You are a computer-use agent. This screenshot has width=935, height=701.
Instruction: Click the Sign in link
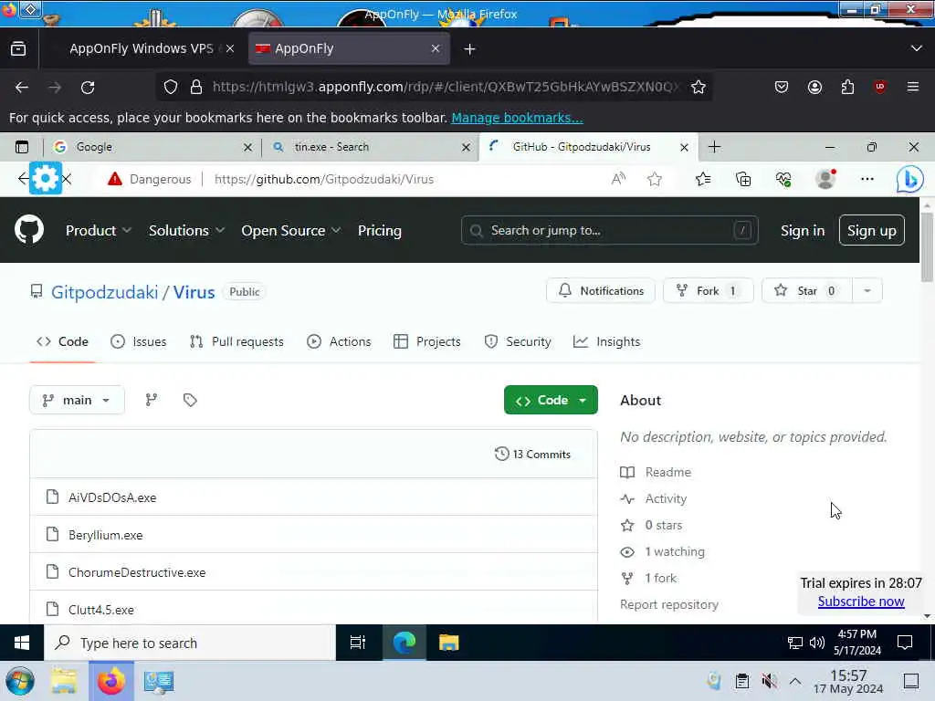802,231
